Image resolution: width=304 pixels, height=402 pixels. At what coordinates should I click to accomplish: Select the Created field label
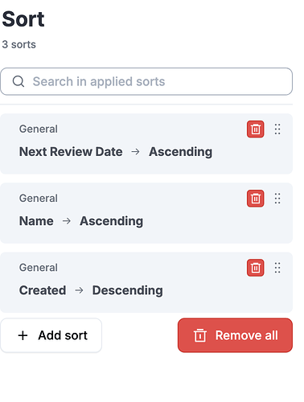click(43, 290)
